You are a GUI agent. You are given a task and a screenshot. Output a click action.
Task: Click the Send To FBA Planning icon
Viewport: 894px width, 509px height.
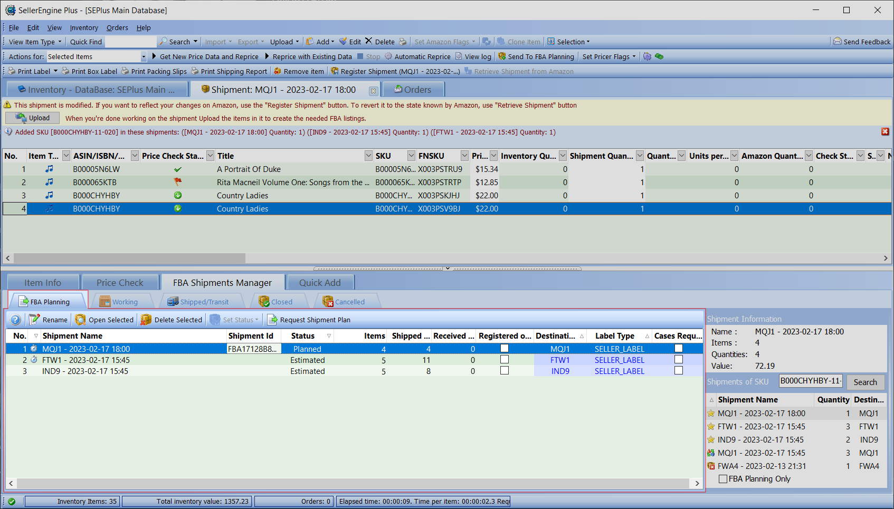(x=502, y=56)
